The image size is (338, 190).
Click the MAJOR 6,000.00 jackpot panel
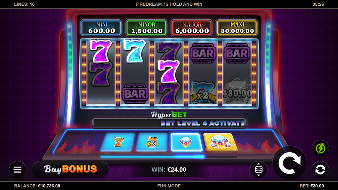click(192, 27)
